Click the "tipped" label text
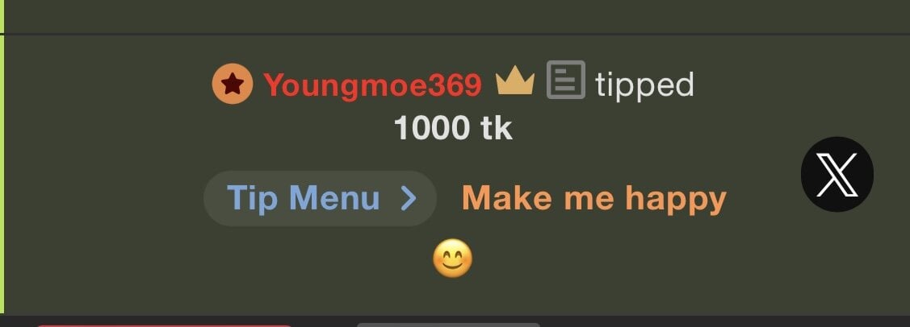910x327 pixels. (x=645, y=85)
